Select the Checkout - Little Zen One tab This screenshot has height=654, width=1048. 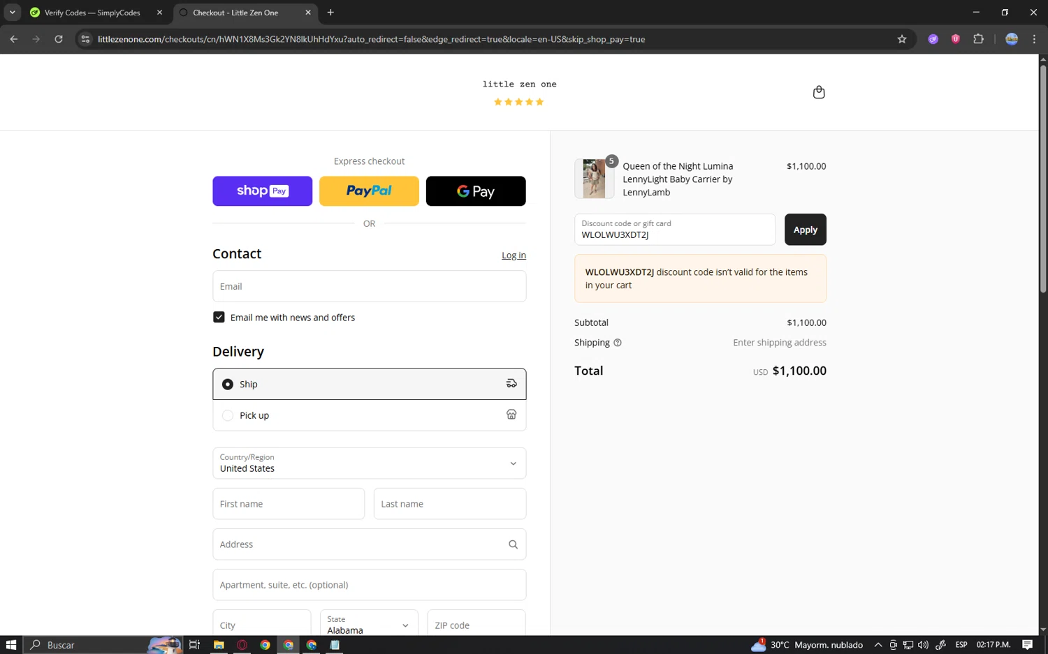(x=235, y=13)
